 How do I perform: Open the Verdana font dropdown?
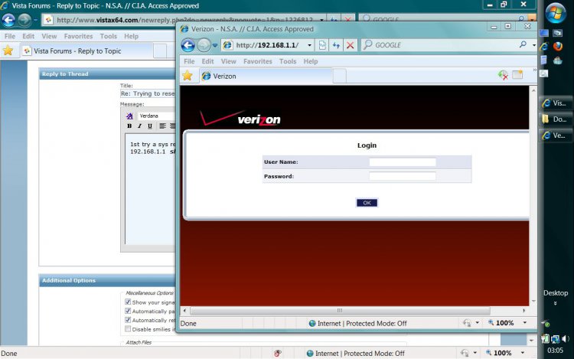157,116
